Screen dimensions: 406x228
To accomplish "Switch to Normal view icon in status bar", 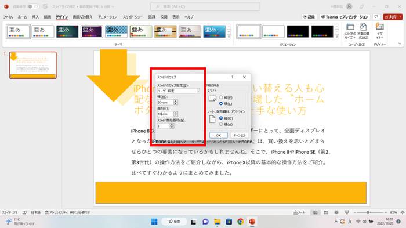I will (x=315, y=212).
